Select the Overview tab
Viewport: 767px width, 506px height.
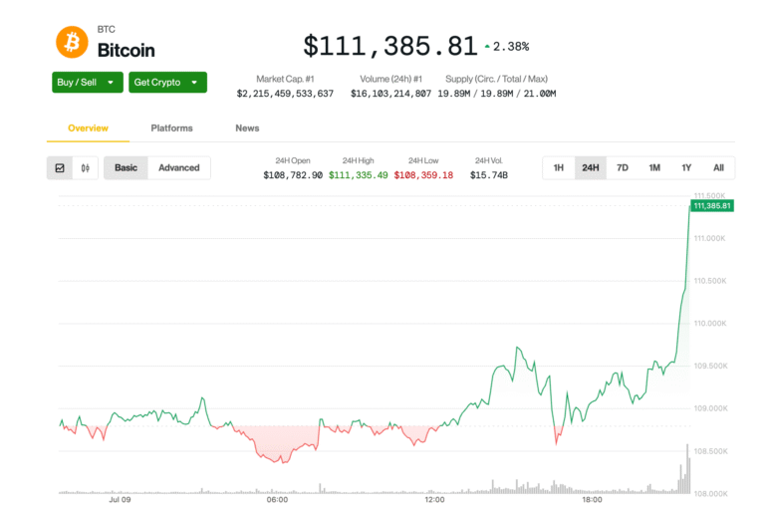tap(88, 128)
